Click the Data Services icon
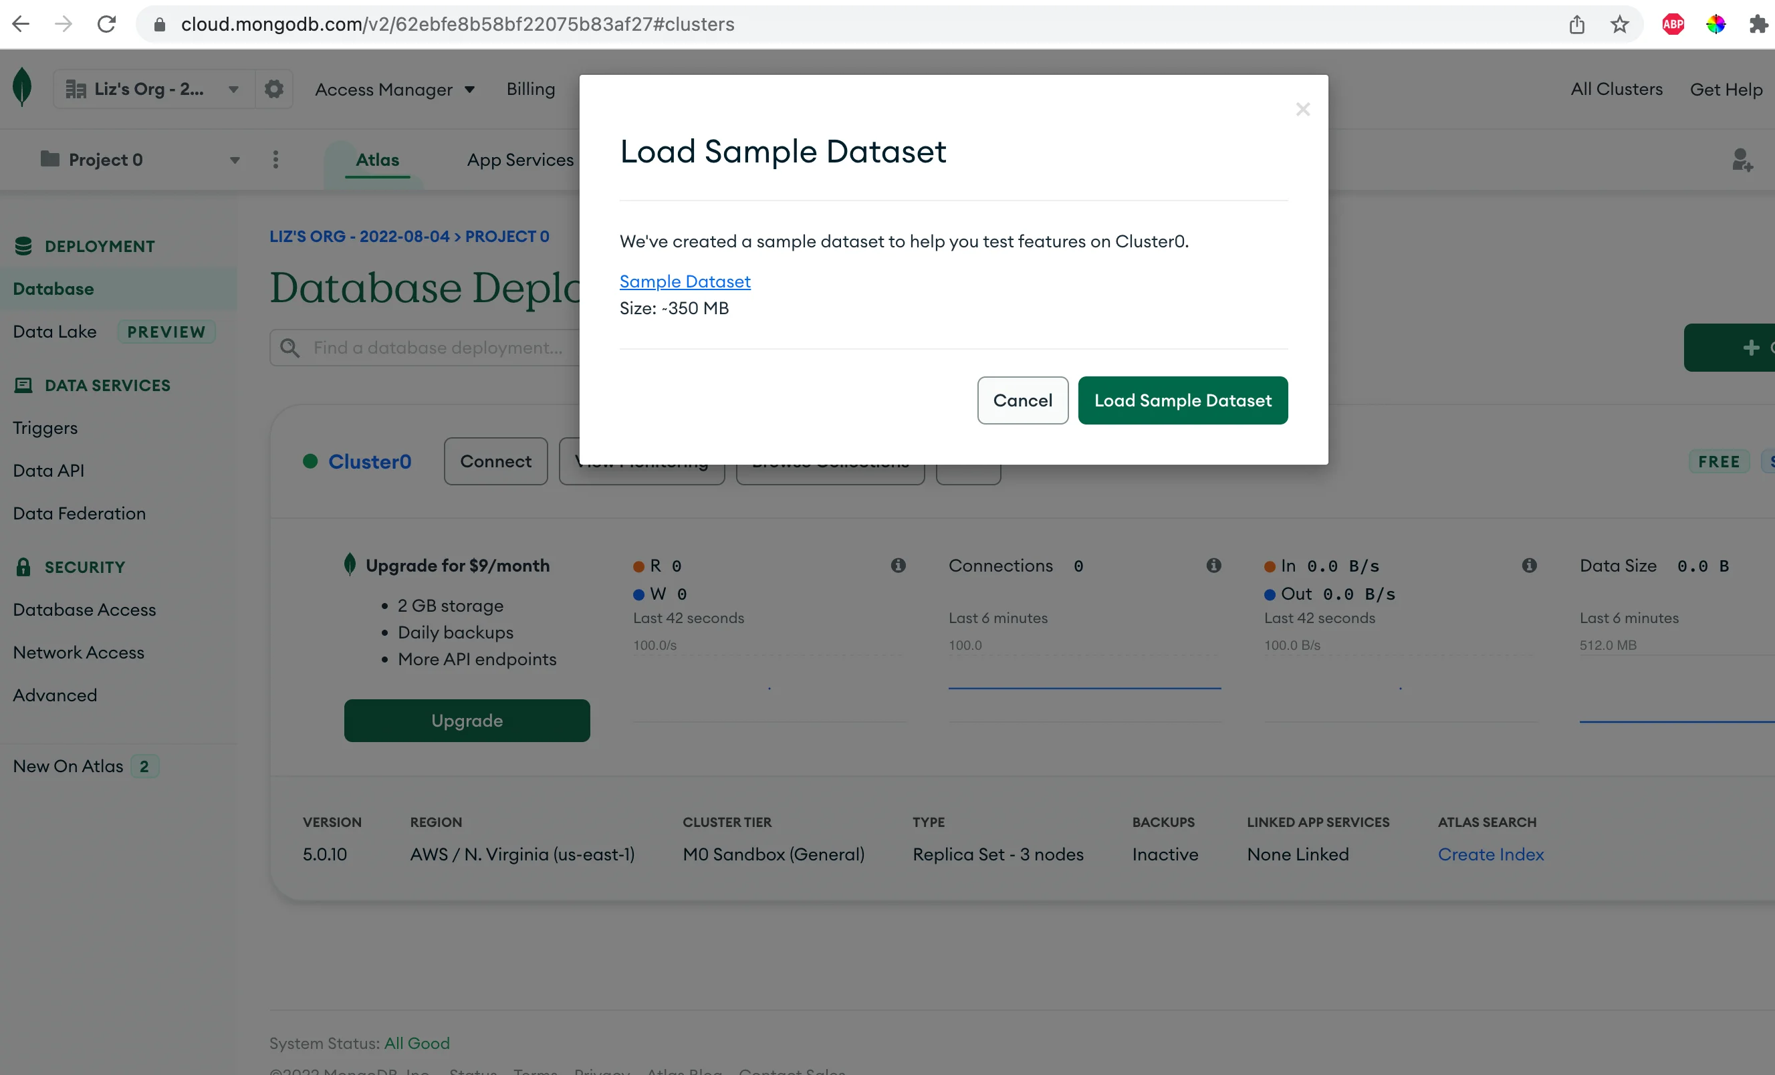Viewport: 1775px width, 1075px height. (x=23, y=385)
